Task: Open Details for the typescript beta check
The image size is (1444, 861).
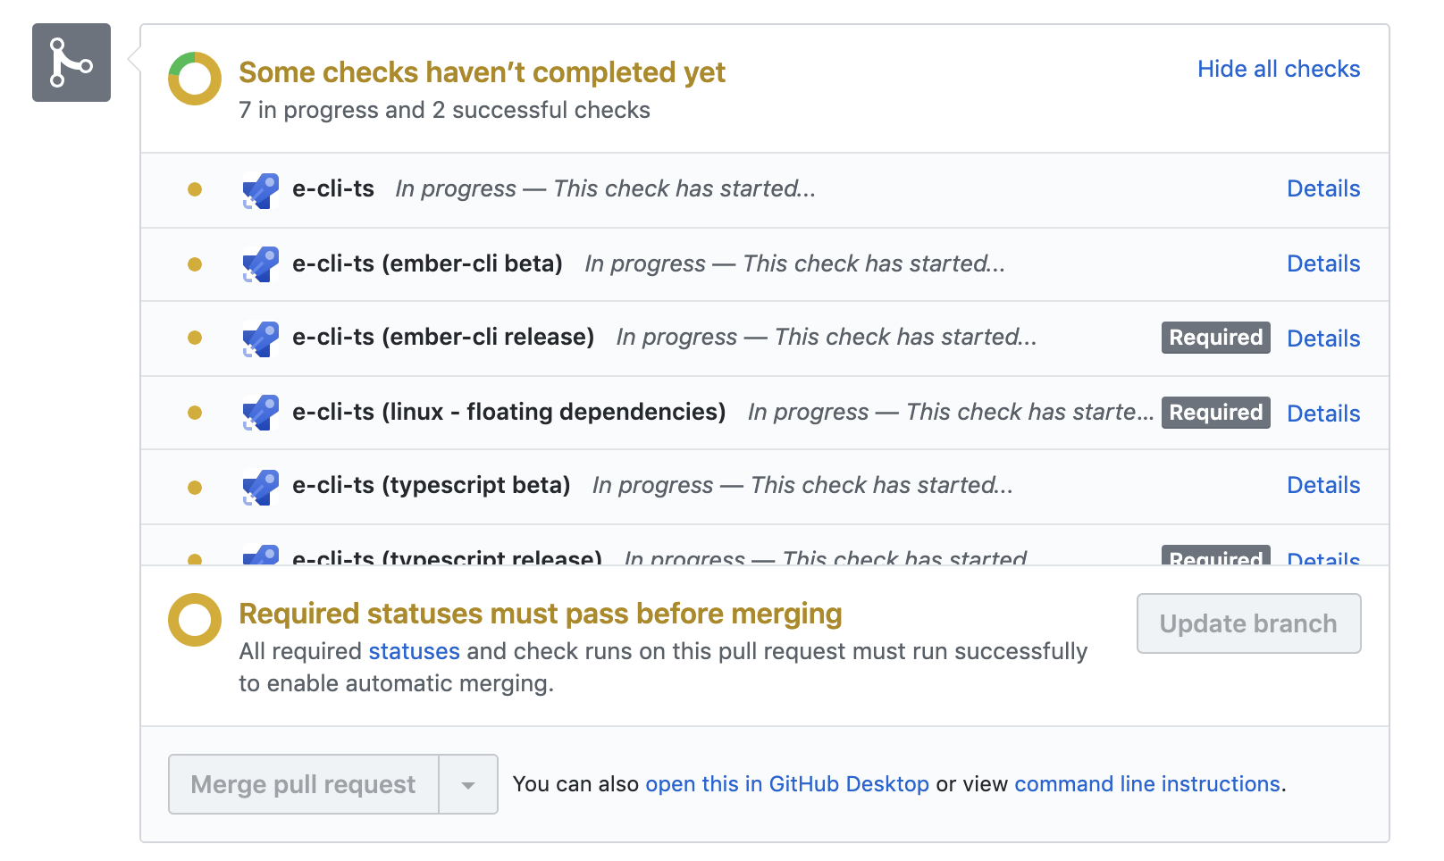Action: tap(1323, 485)
